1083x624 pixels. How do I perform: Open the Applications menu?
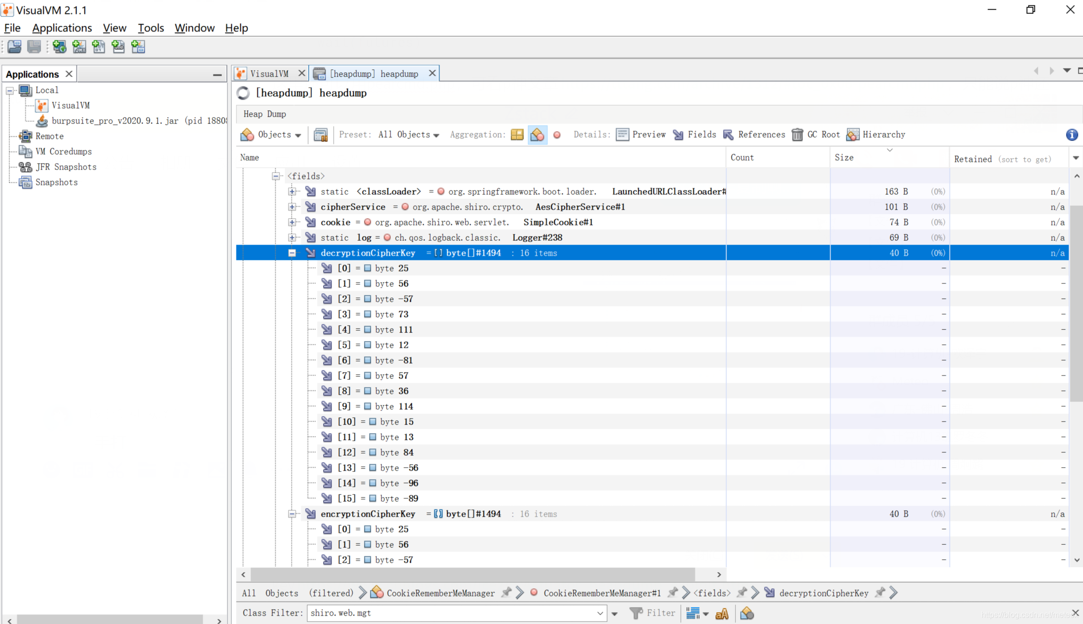62,28
